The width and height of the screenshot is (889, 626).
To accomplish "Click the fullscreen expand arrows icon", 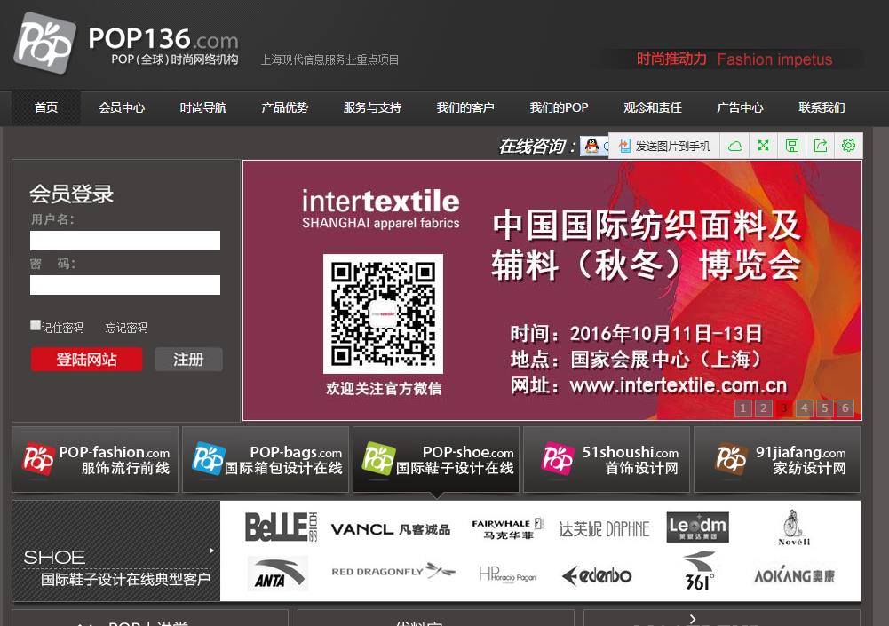I will 763,146.
